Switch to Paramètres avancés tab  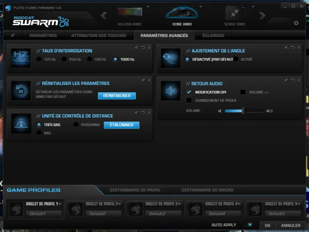click(164, 36)
